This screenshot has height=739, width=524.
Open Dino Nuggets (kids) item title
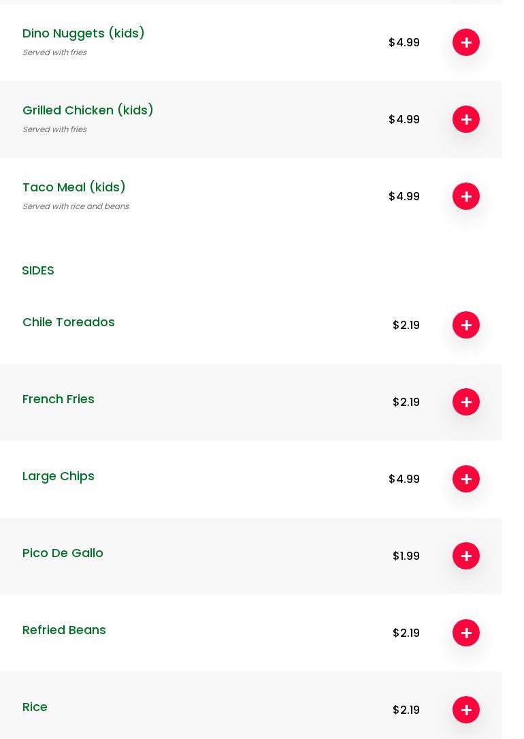(84, 33)
